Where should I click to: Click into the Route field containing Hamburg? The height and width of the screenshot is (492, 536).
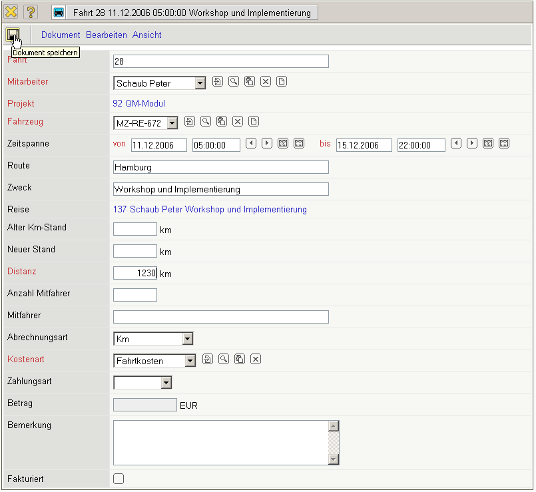tap(220, 167)
